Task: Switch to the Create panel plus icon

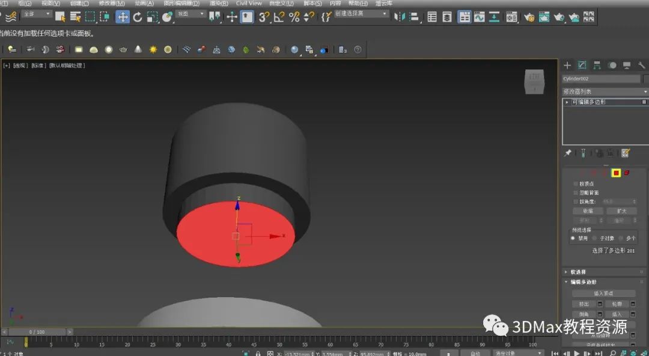Action: 567,65
